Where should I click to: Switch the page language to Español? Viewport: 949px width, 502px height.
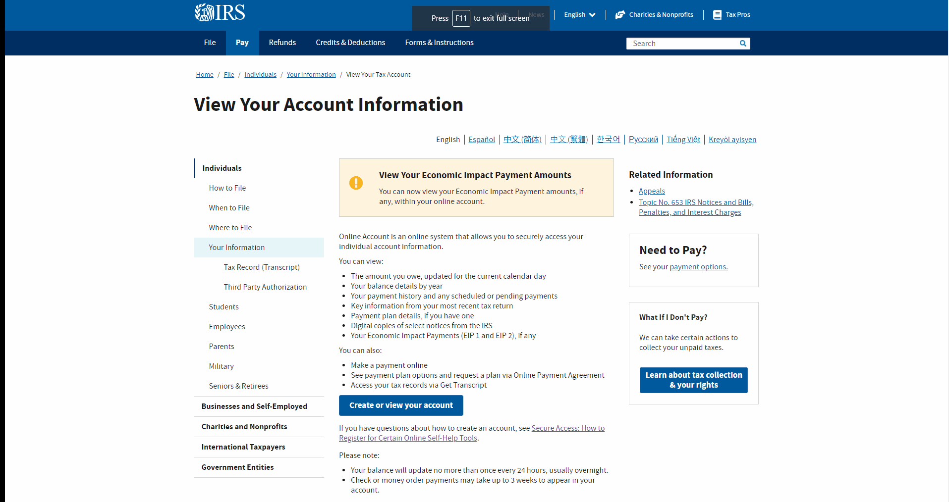481,139
